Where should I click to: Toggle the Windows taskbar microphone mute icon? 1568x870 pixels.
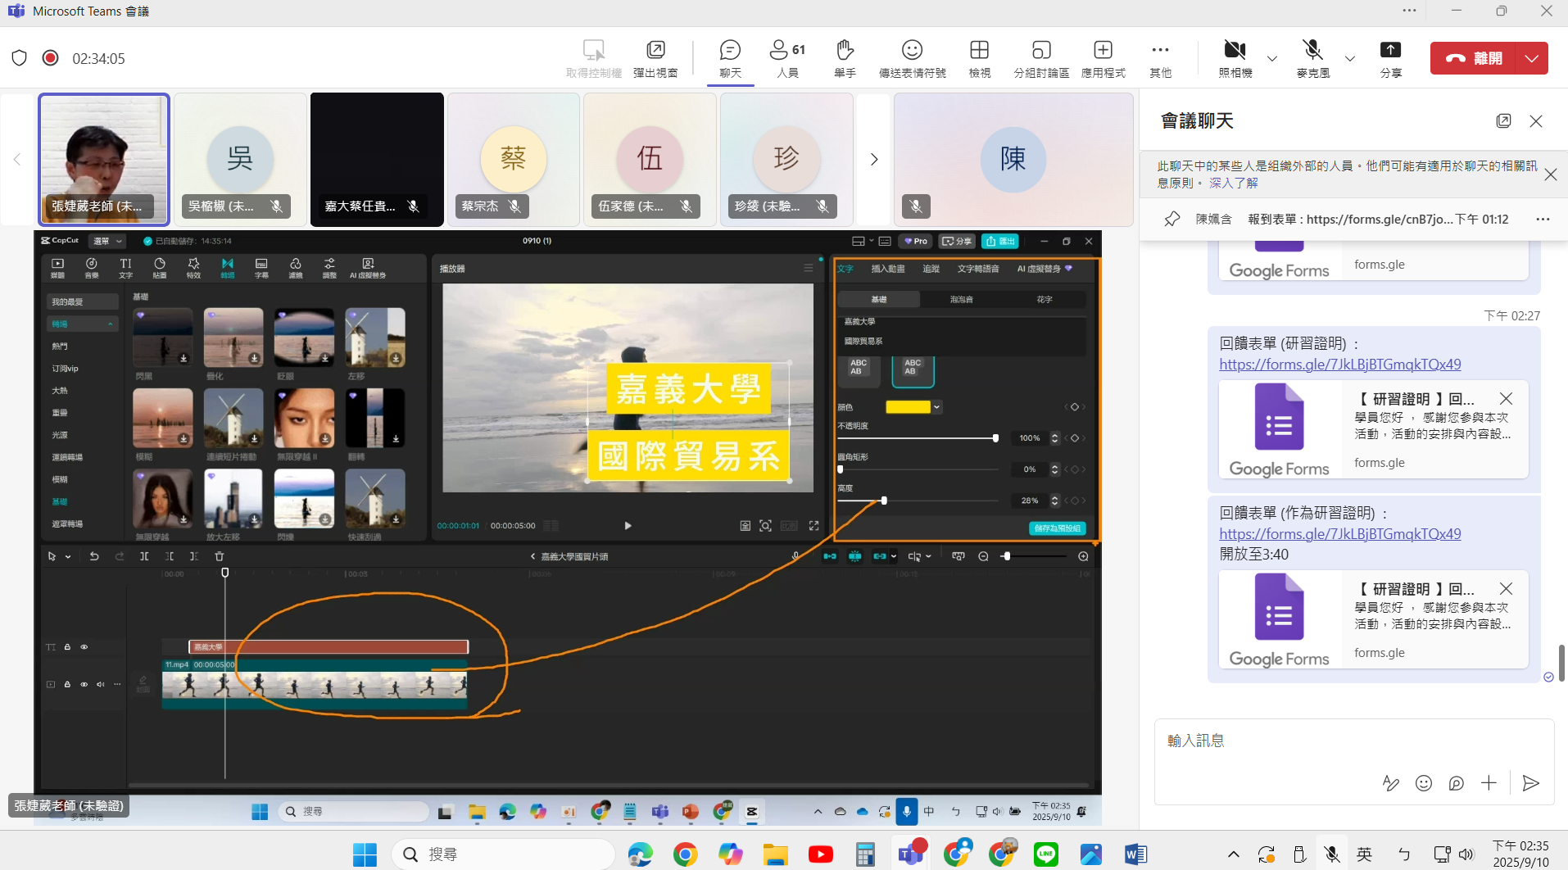point(1332,854)
